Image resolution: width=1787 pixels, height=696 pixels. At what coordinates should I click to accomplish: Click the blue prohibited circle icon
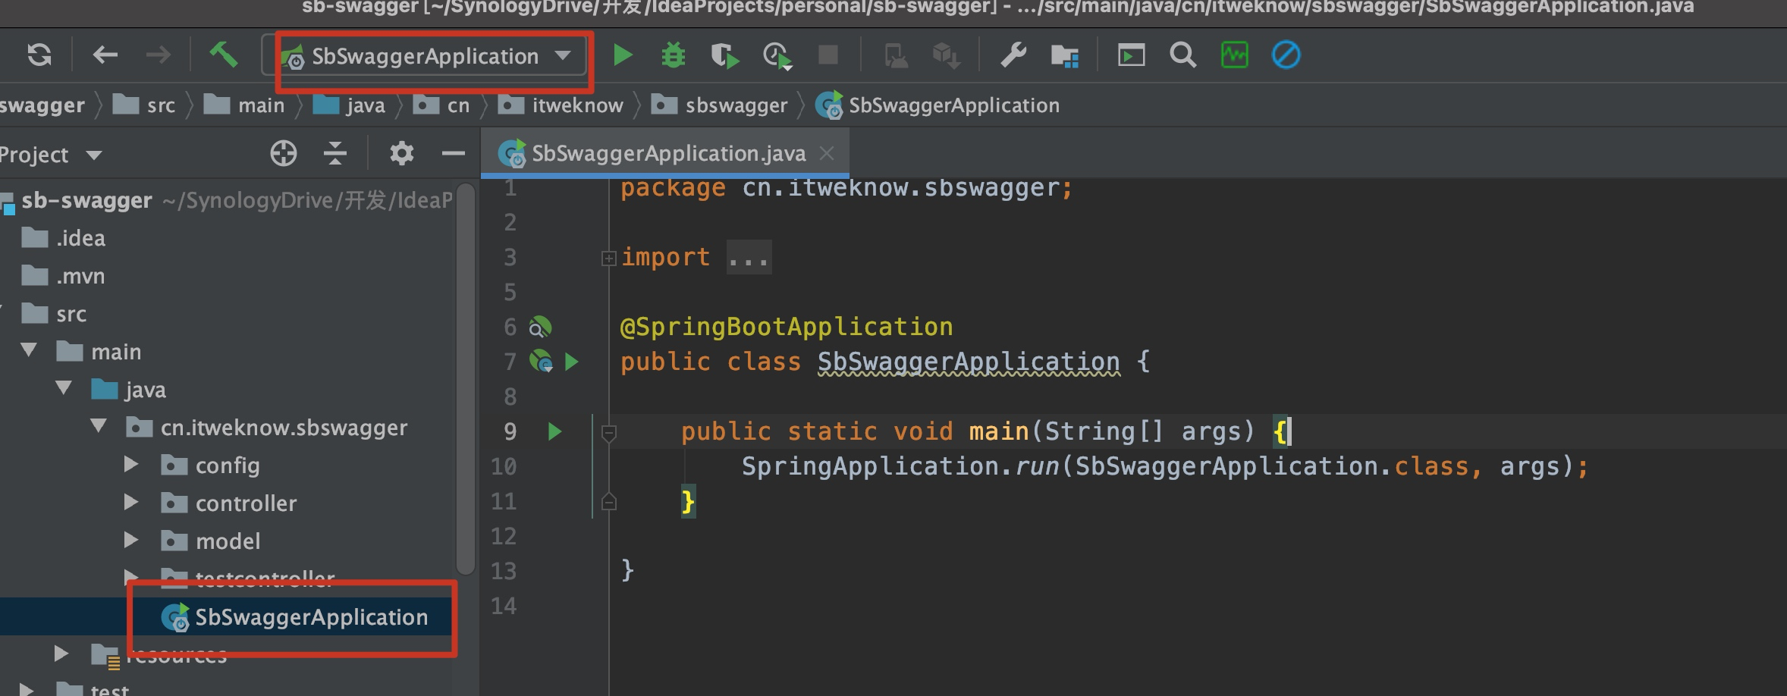1286,55
